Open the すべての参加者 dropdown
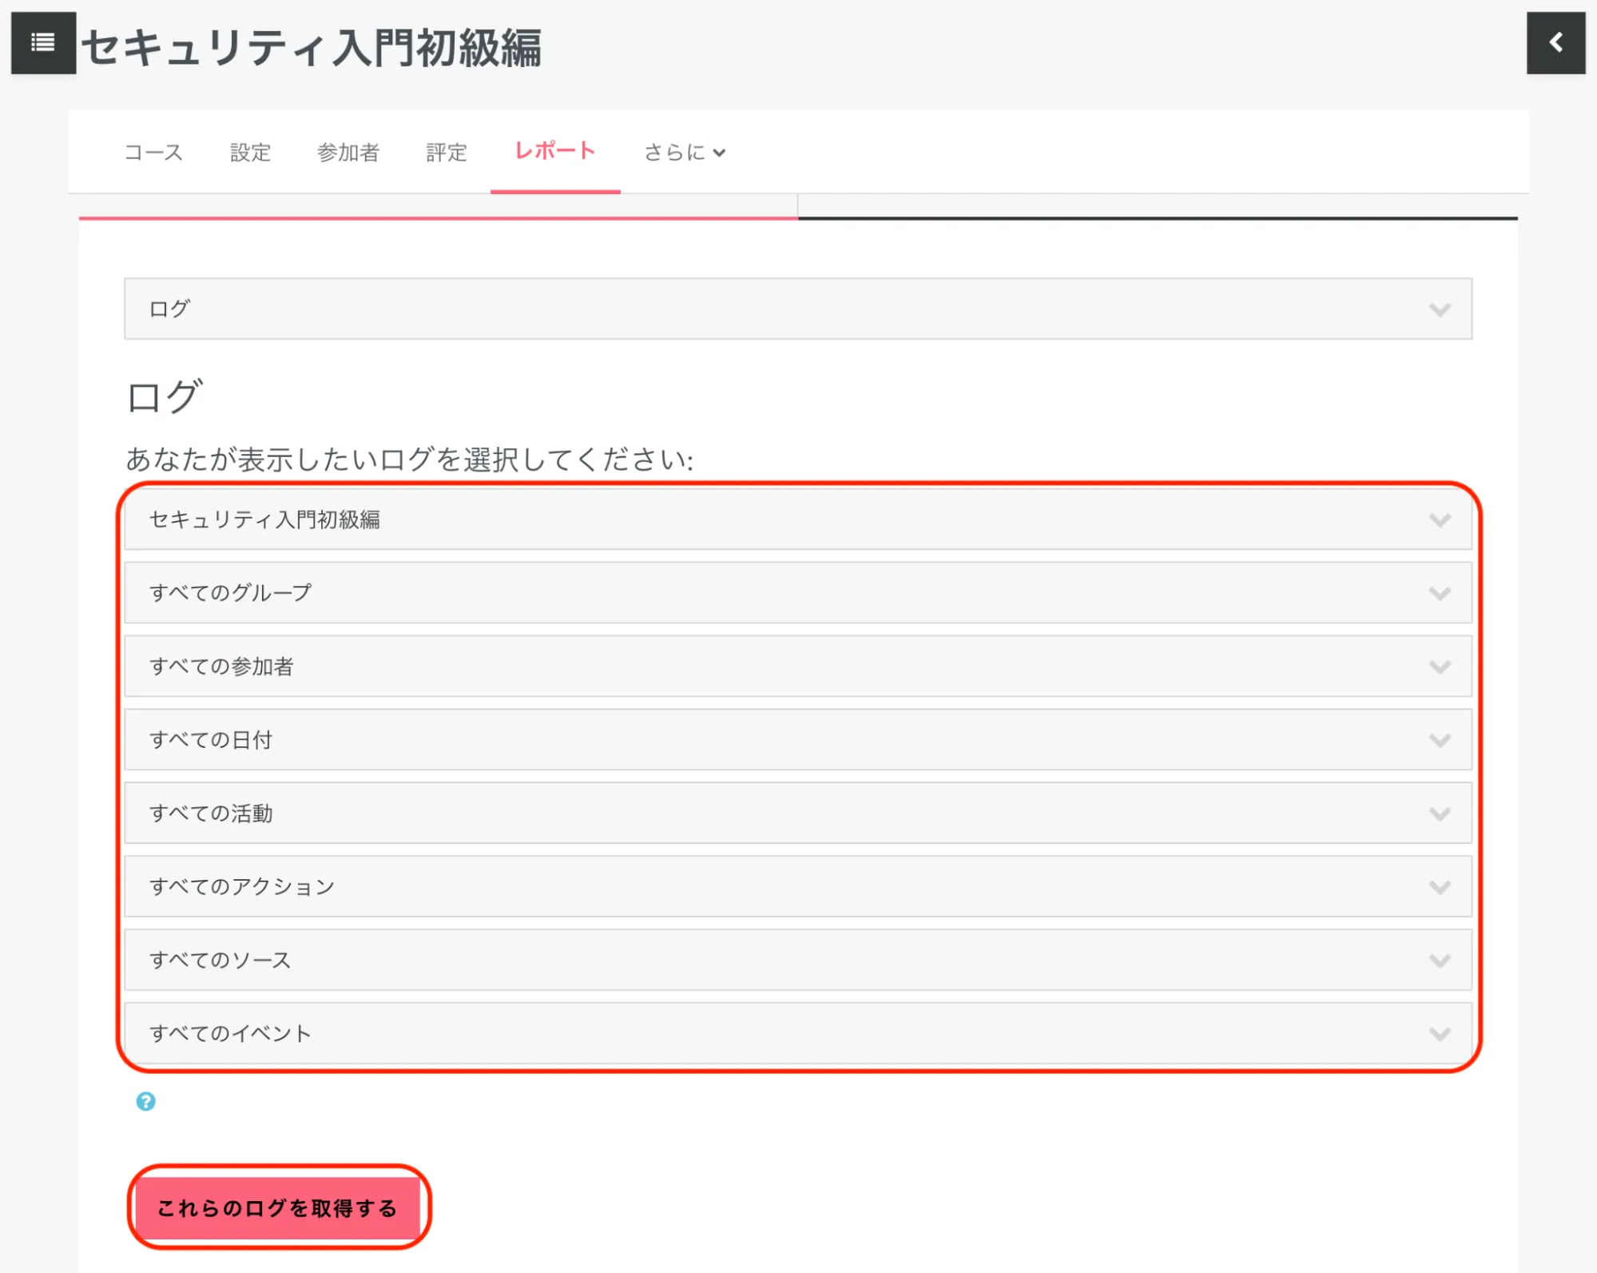This screenshot has height=1273, width=1597. 797,666
